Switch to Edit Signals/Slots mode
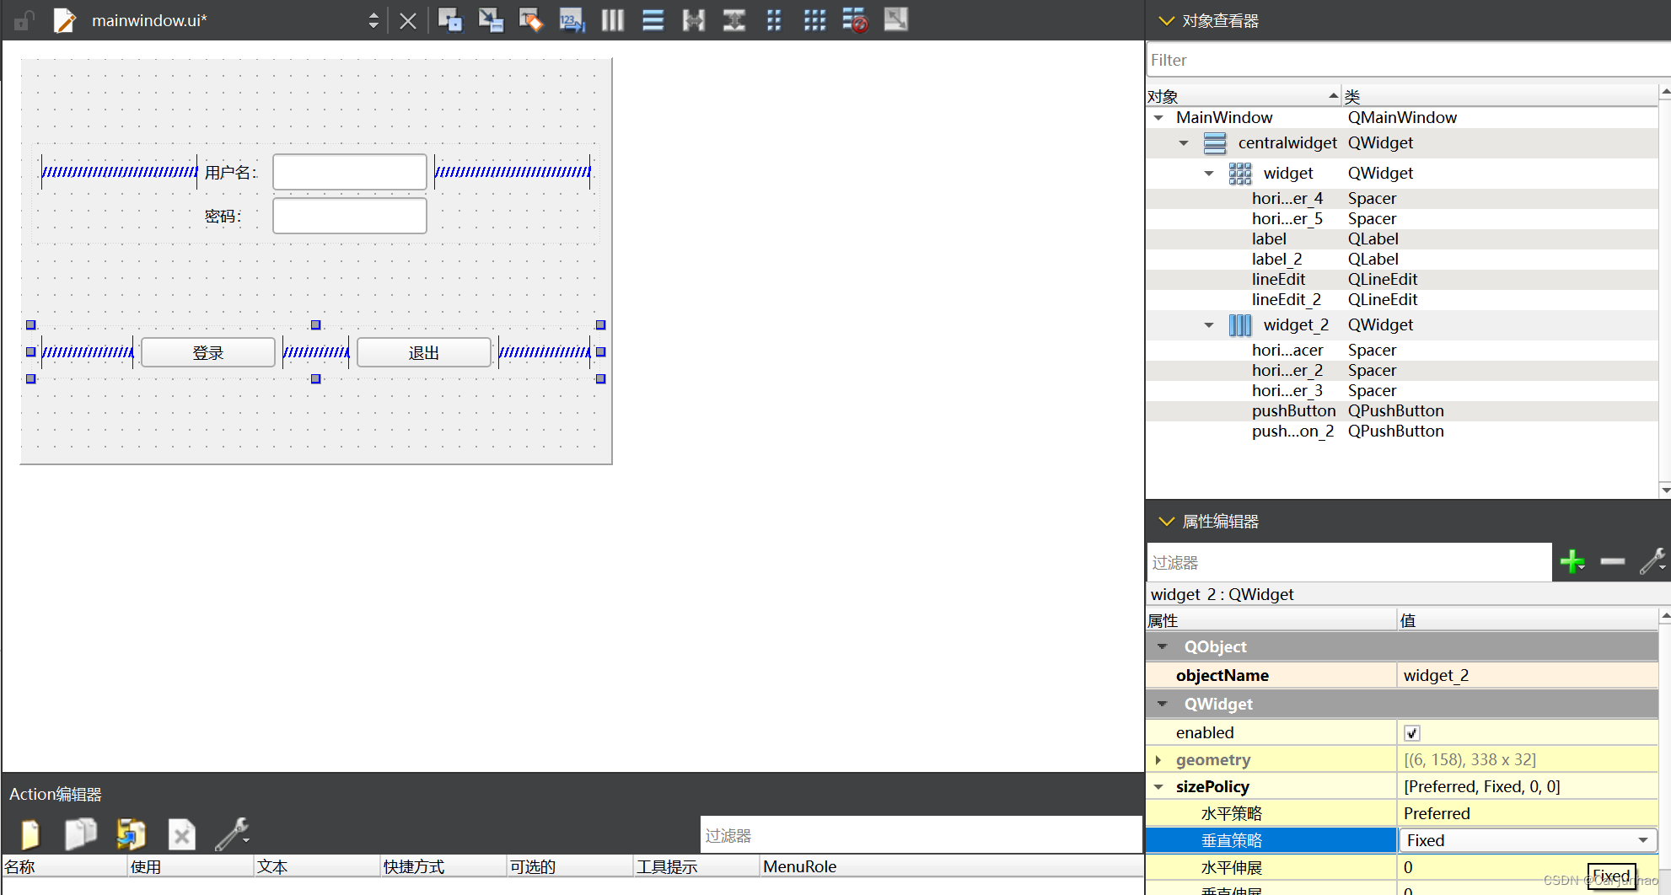This screenshot has height=895, width=1671. point(491,19)
